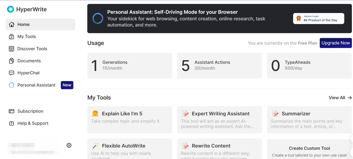
Task: Click the Explain Like I'm 5 emoji icon
Action: click(x=95, y=114)
